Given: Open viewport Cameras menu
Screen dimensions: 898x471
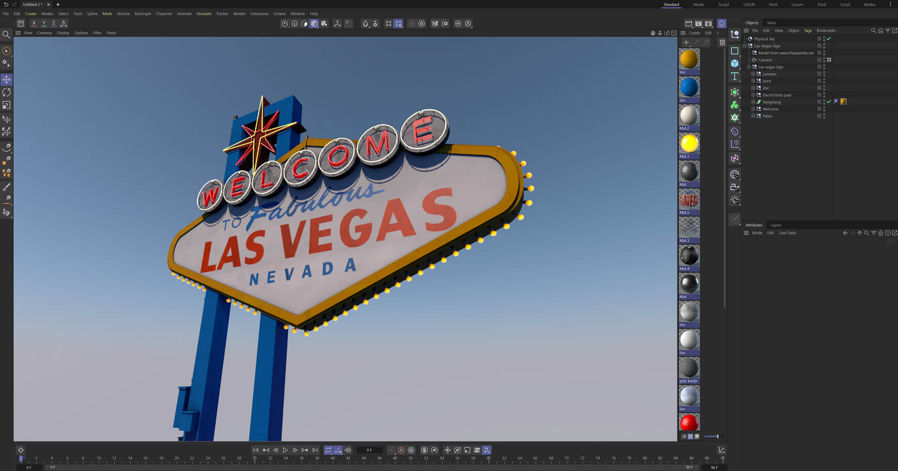Looking at the screenshot, I should [44, 33].
